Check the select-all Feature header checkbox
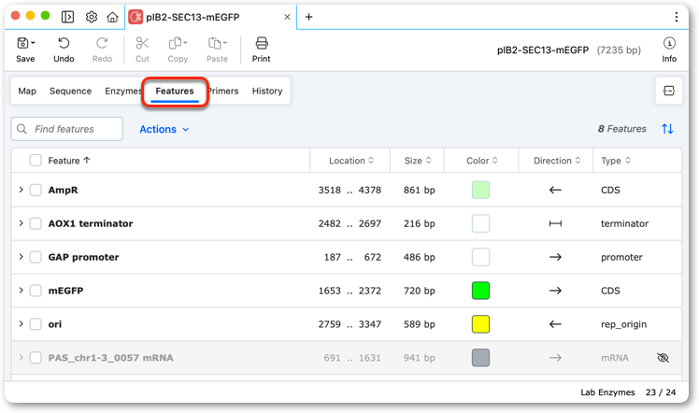 click(x=36, y=161)
